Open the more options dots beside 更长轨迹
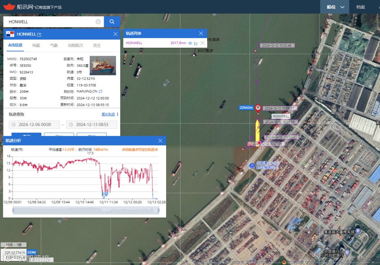 click(118, 114)
